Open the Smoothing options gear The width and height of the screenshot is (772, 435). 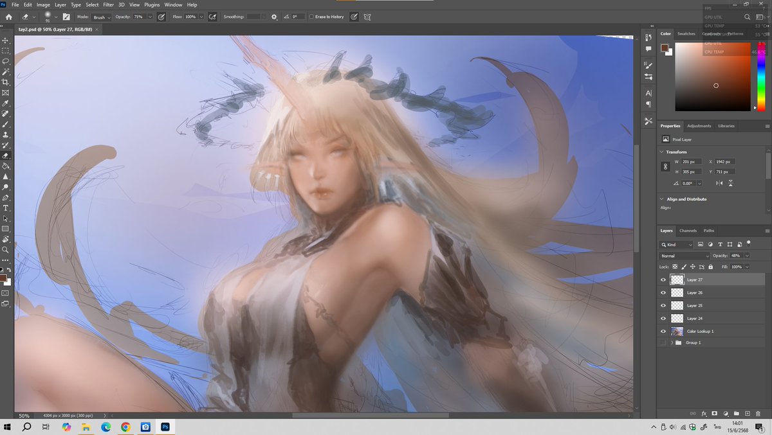(x=275, y=17)
